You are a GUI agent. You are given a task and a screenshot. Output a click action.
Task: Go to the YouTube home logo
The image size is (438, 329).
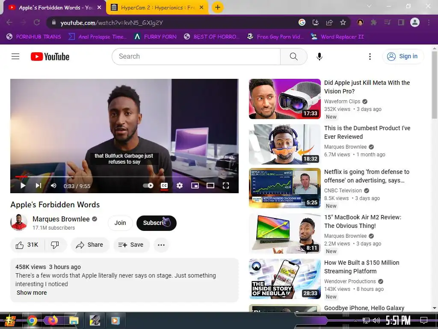[50, 57]
